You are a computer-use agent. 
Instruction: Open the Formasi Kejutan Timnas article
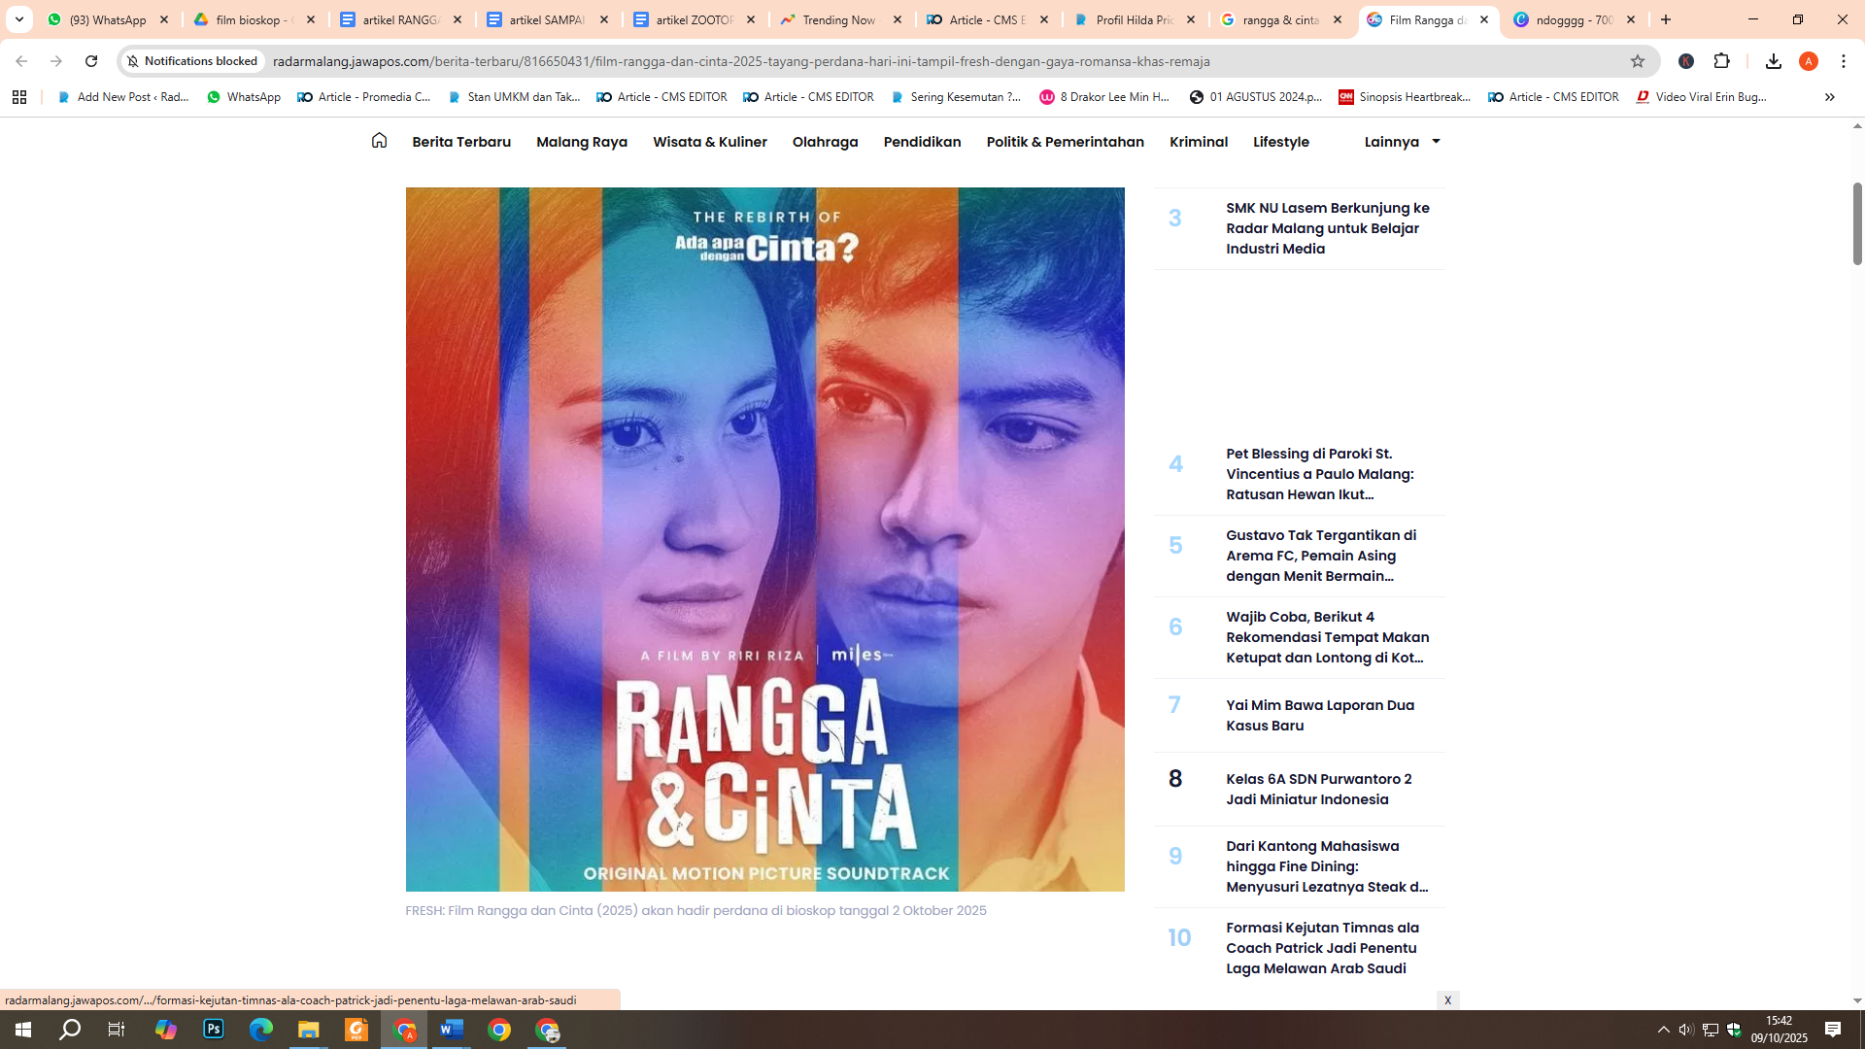1322,948
